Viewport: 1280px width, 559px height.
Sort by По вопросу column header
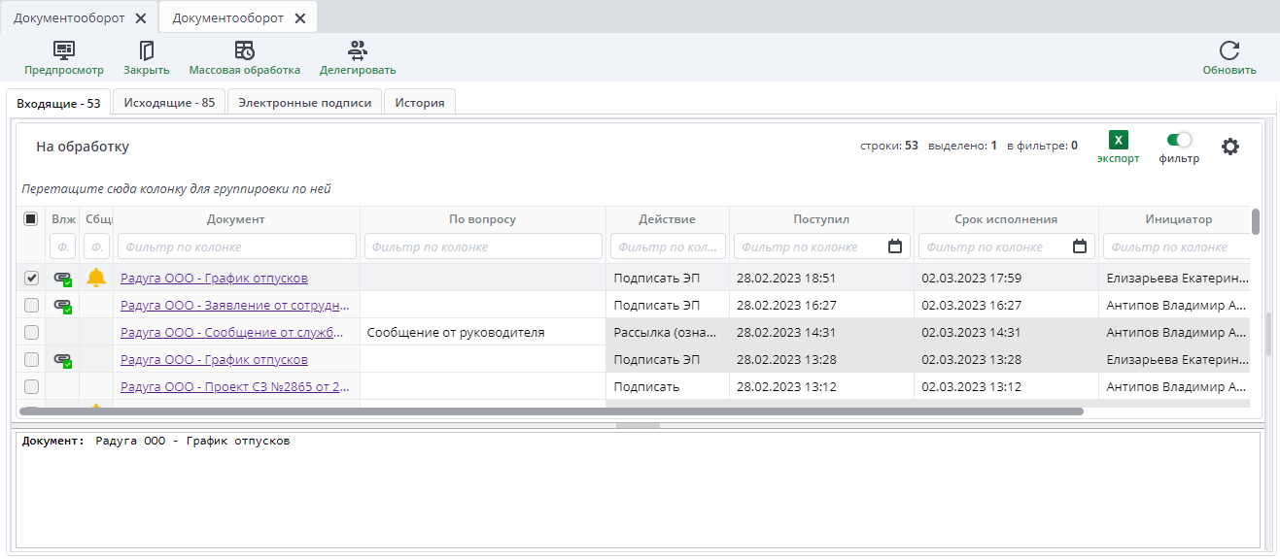tap(483, 219)
